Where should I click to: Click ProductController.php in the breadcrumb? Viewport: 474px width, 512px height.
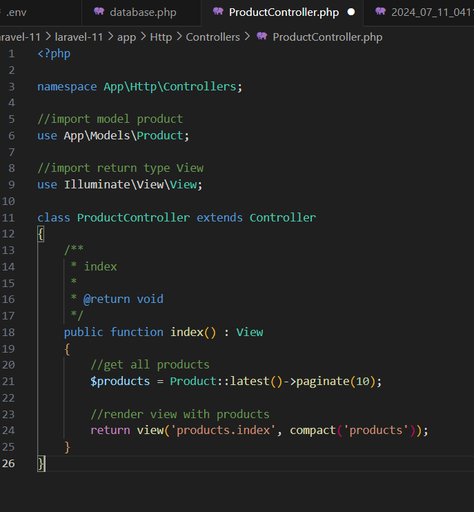328,37
